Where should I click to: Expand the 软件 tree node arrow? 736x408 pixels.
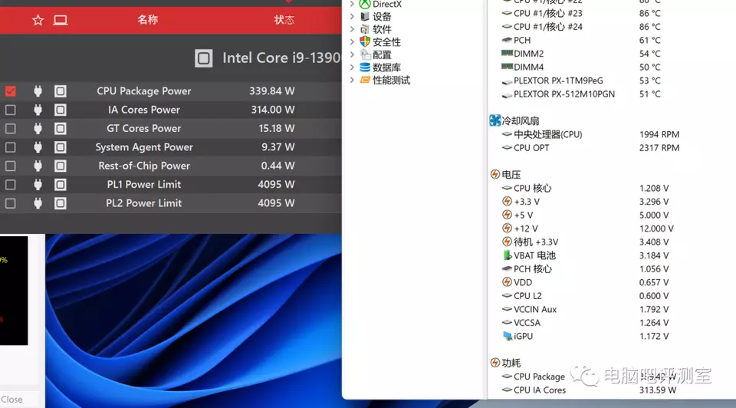(x=352, y=29)
